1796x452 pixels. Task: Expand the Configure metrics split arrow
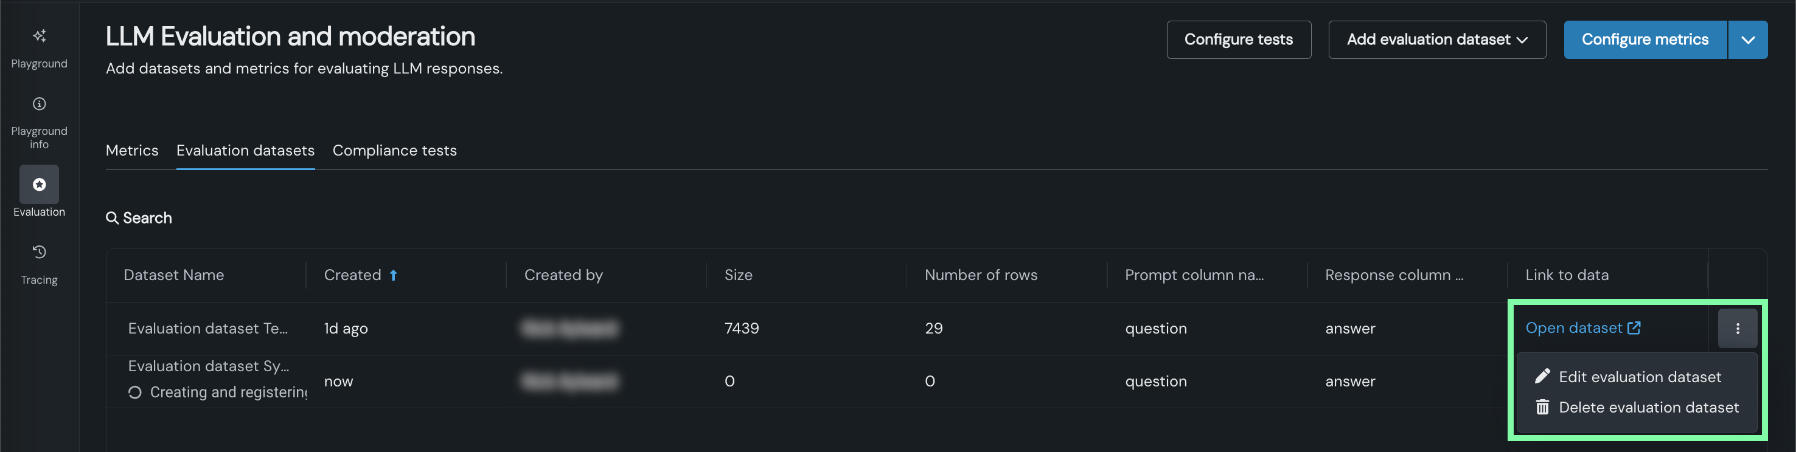(x=1747, y=39)
